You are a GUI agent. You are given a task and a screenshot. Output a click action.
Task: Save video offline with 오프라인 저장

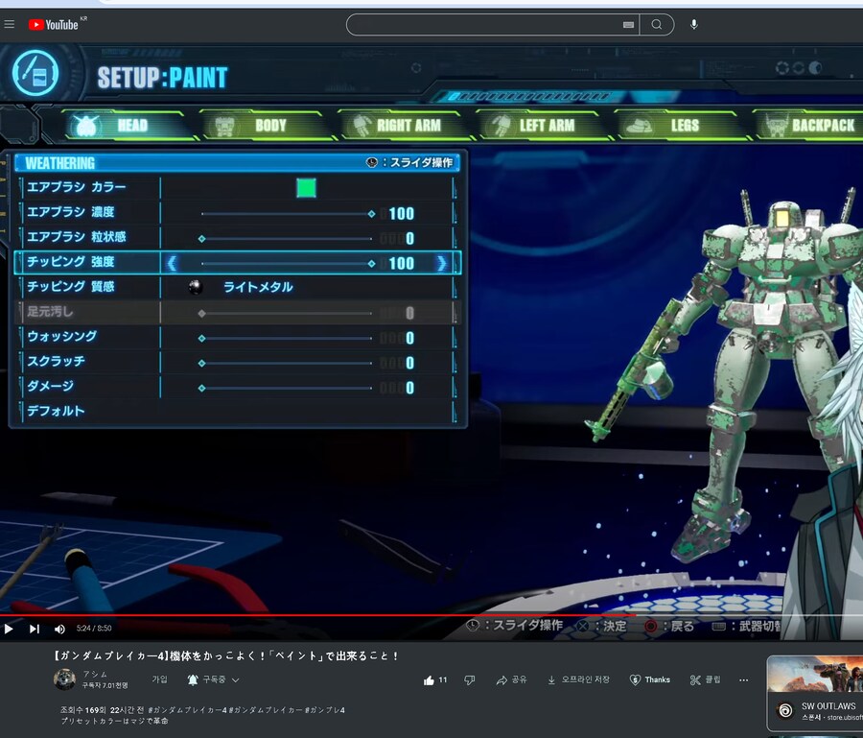[x=578, y=680]
